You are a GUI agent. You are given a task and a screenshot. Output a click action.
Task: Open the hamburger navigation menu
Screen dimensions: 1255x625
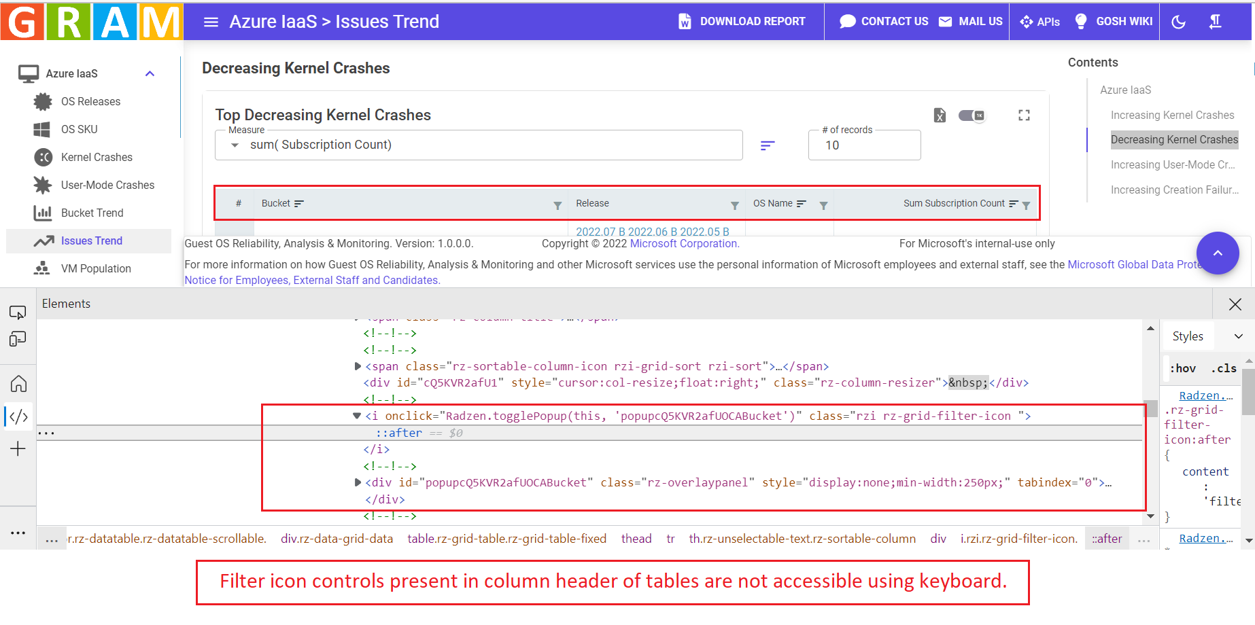[211, 21]
